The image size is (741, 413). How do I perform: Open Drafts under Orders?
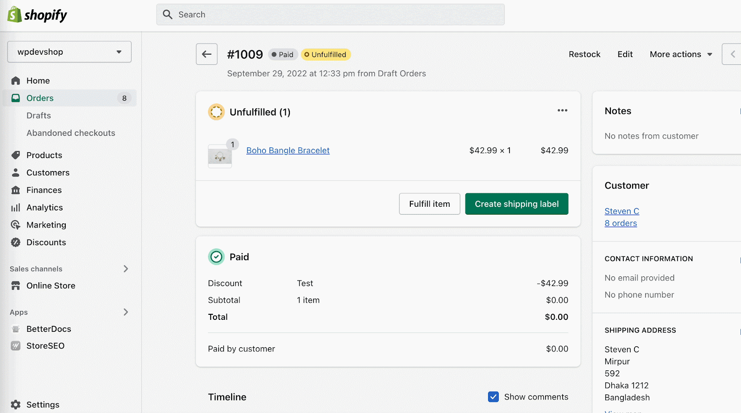[x=38, y=115]
